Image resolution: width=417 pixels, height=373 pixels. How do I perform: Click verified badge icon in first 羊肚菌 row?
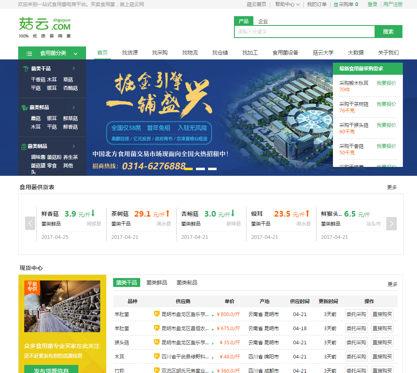(157, 314)
